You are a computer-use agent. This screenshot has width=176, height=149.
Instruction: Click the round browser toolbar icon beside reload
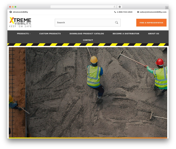pos(120,7)
